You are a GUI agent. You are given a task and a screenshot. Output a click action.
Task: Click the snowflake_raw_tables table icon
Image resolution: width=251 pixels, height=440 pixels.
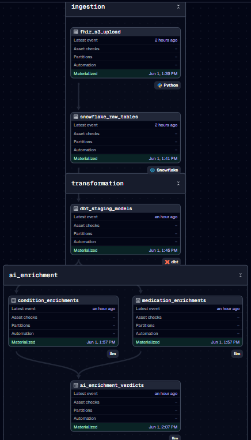tap(76, 117)
